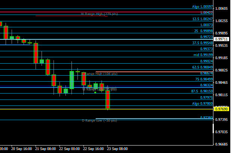The height and width of the screenshot is (153, 231).
Task: Click the 0.98825 price scale value
Action: pos(221,70)
